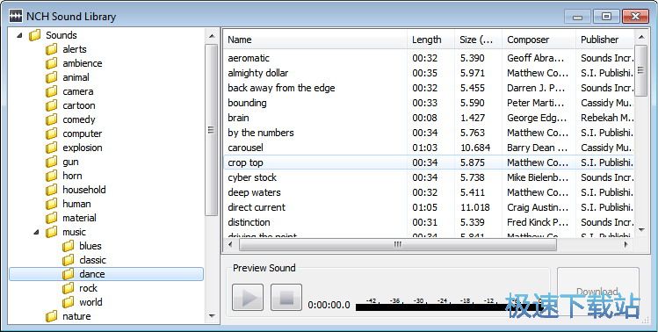This screenshot has width=658, height=332.
Task: Click the carousel size value 10.684
Action: pos(475,148)
